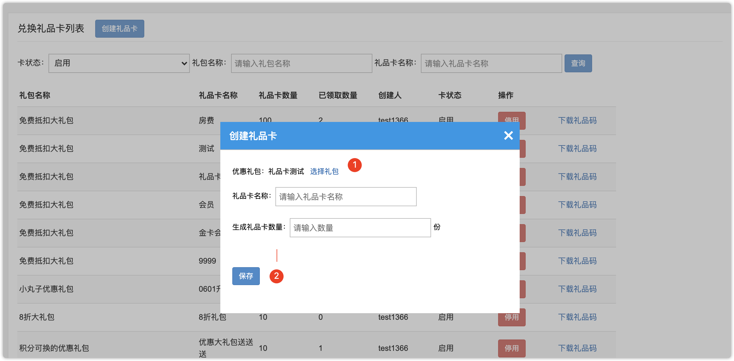The image size is (734, 361).
Task: Open the 卡状态 dropdown
Action: tap(119, 63)
